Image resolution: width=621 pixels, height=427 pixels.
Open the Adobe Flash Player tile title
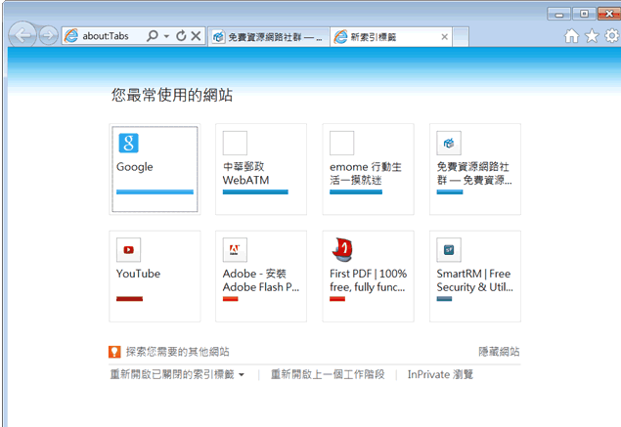[260, 280]
